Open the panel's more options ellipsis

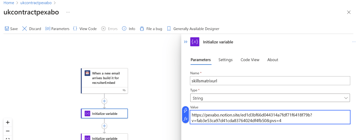pyautogui.click(x=354, y=42)
